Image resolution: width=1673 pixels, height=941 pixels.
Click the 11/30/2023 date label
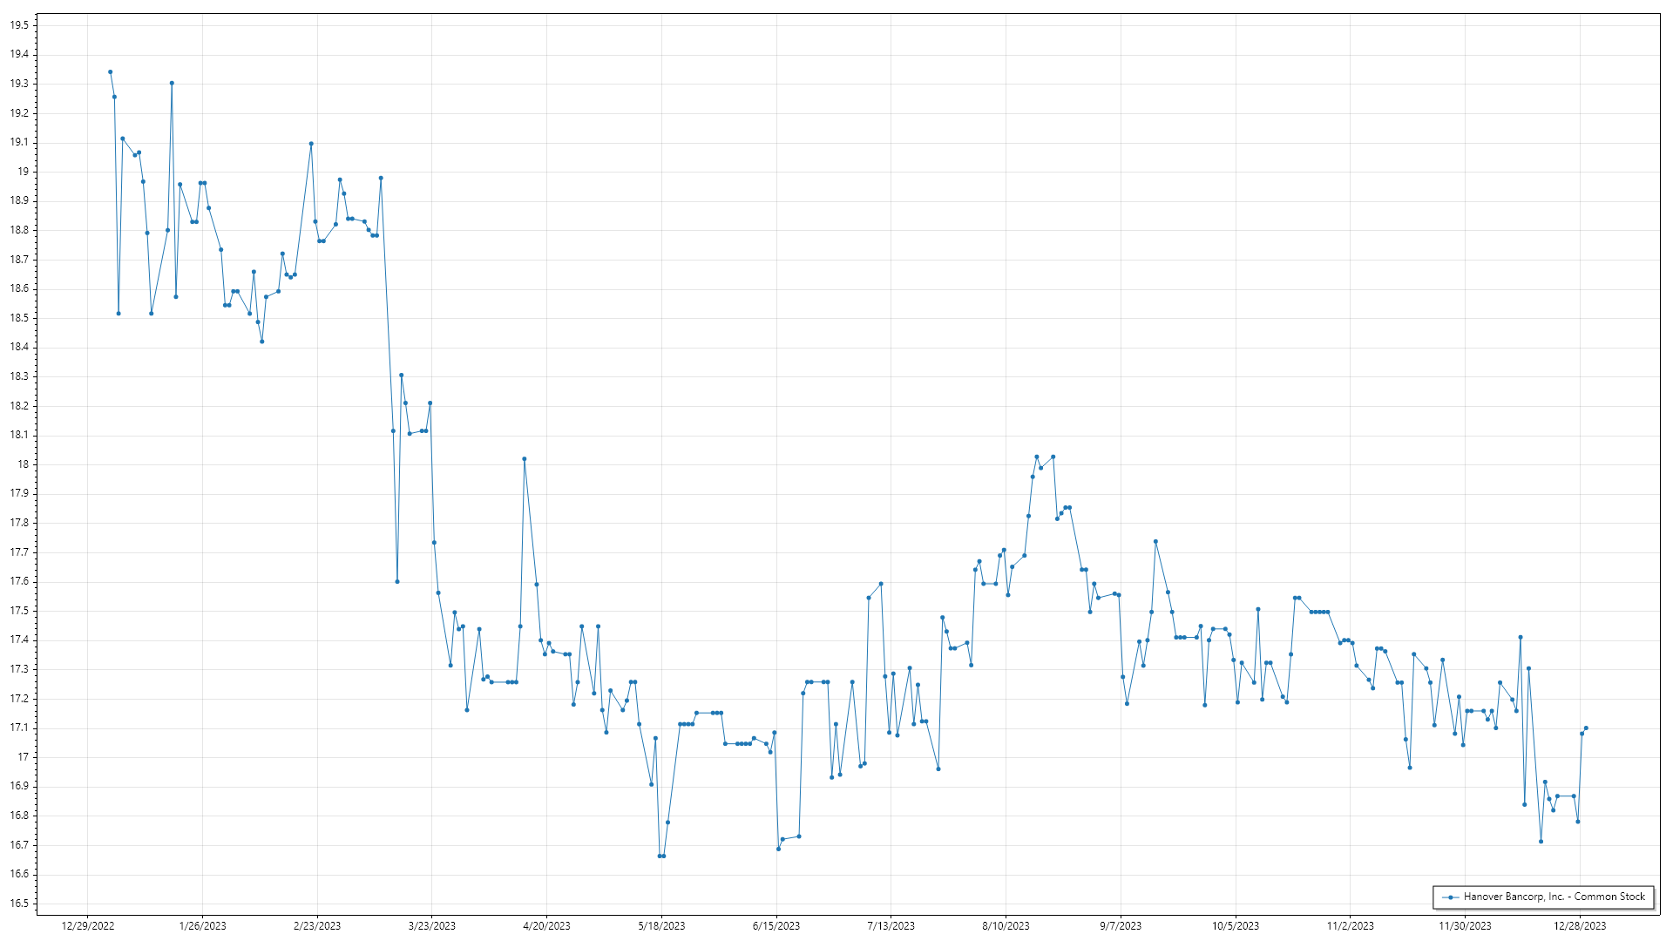pos(1465,925)
